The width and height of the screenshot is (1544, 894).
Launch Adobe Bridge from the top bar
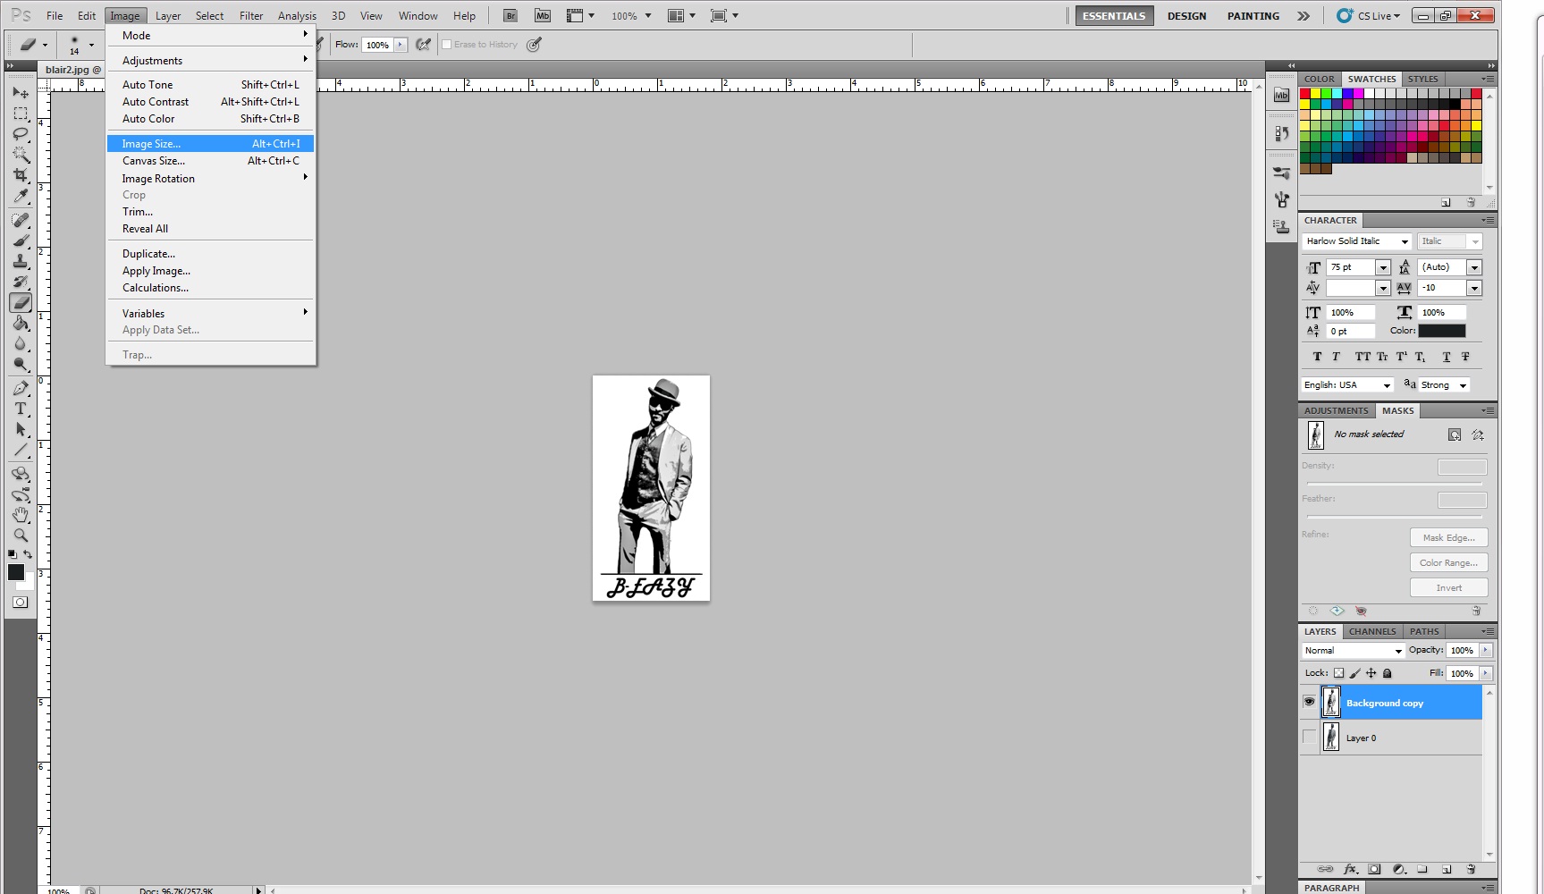(x=510, y=15)
